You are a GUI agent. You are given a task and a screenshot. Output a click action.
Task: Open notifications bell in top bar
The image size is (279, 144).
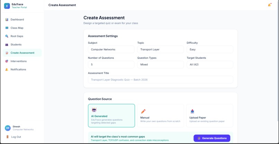tap(270, 5)
